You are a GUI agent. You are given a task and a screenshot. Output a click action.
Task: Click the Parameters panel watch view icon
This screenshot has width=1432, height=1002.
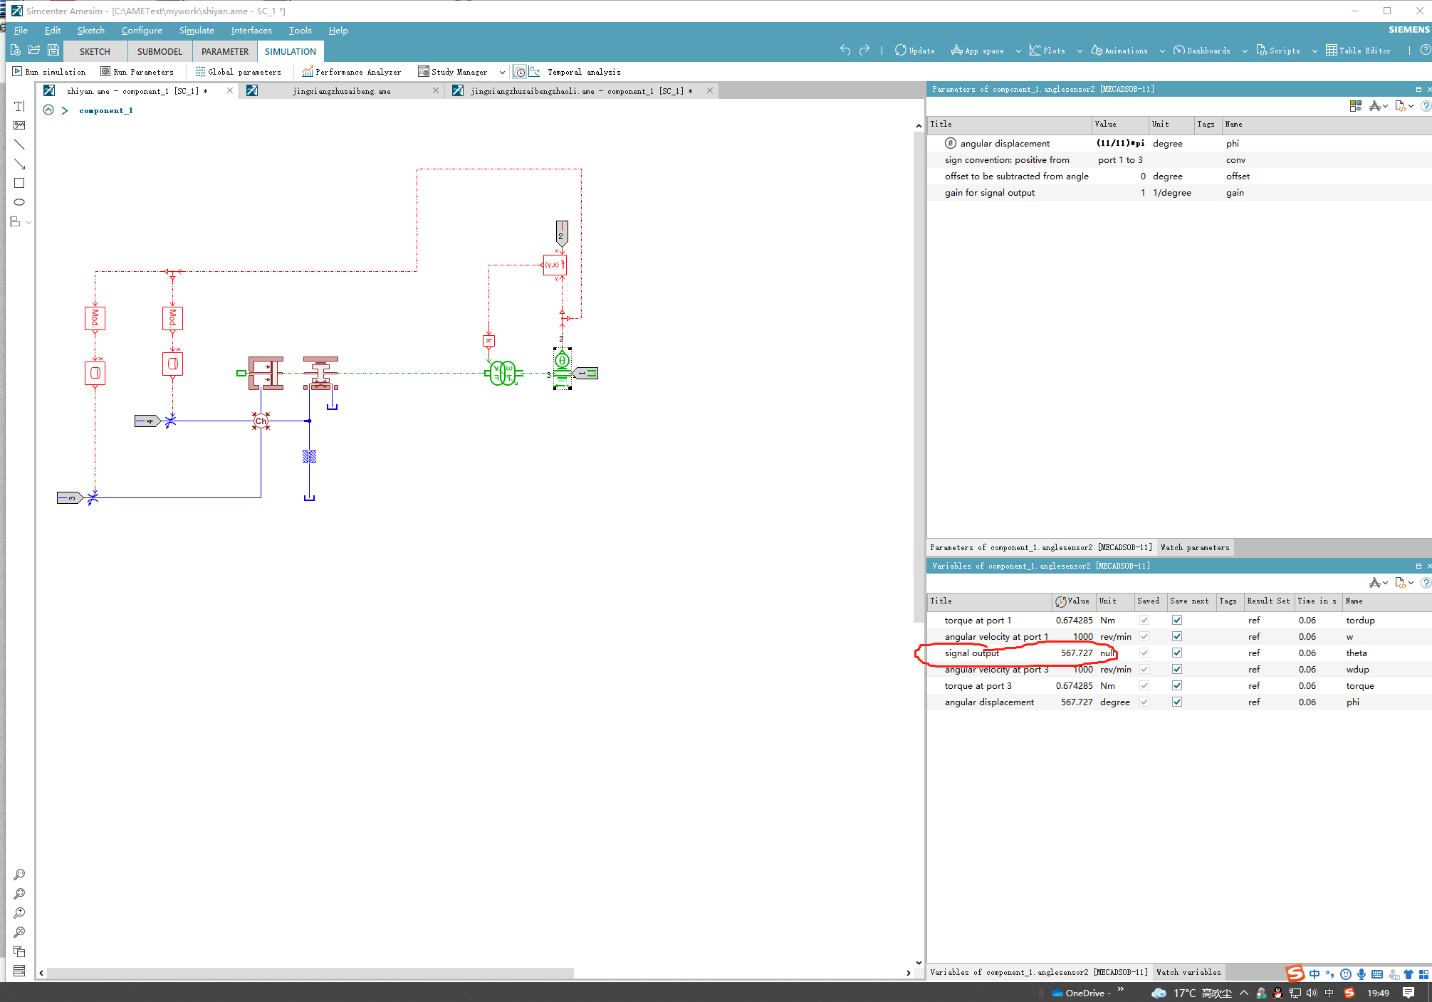(1356, 106)
